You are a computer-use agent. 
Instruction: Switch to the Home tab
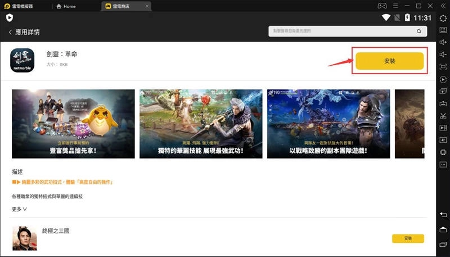coord(66,6)
